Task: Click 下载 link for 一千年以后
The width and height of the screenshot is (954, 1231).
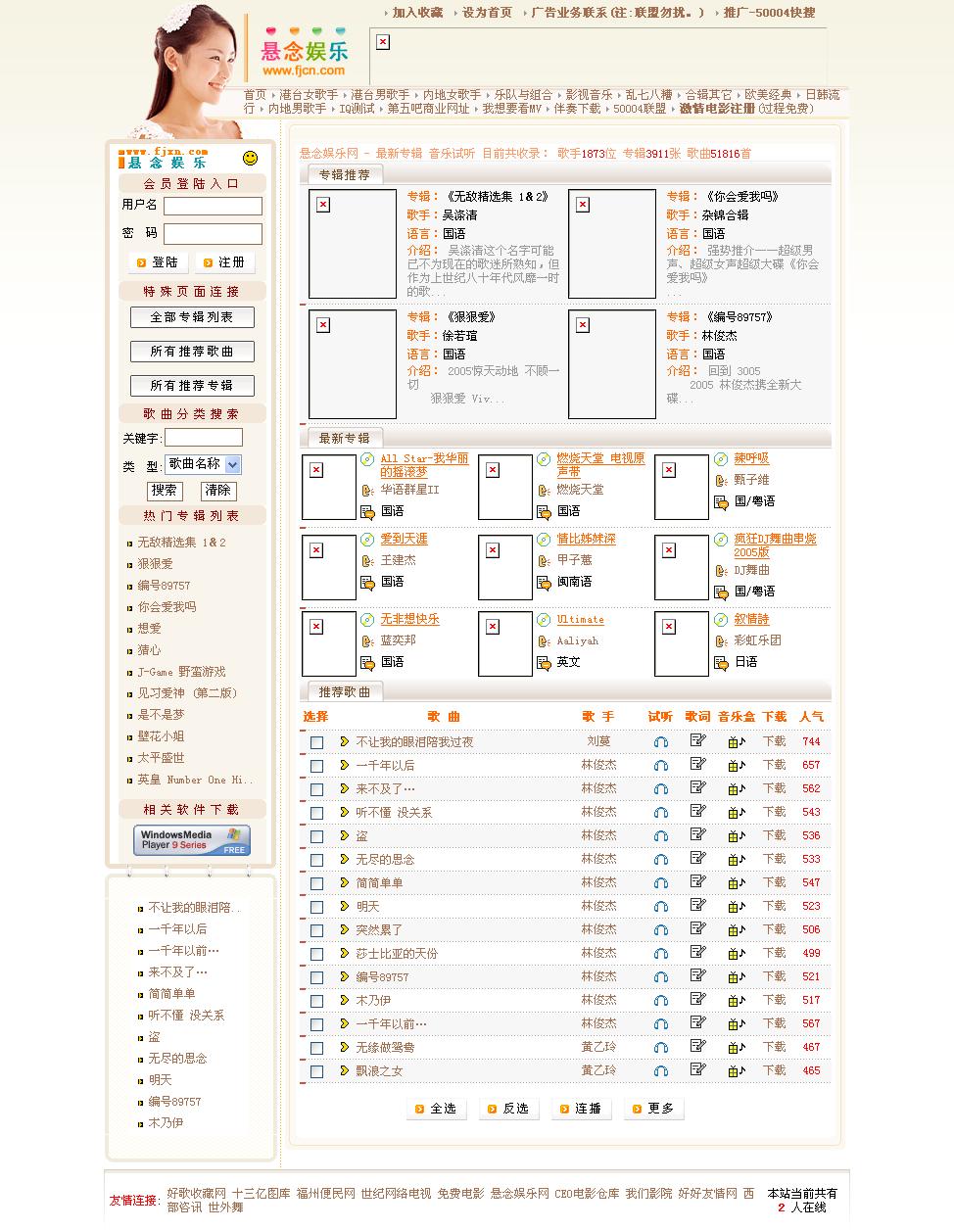Action: click(774, 765)
